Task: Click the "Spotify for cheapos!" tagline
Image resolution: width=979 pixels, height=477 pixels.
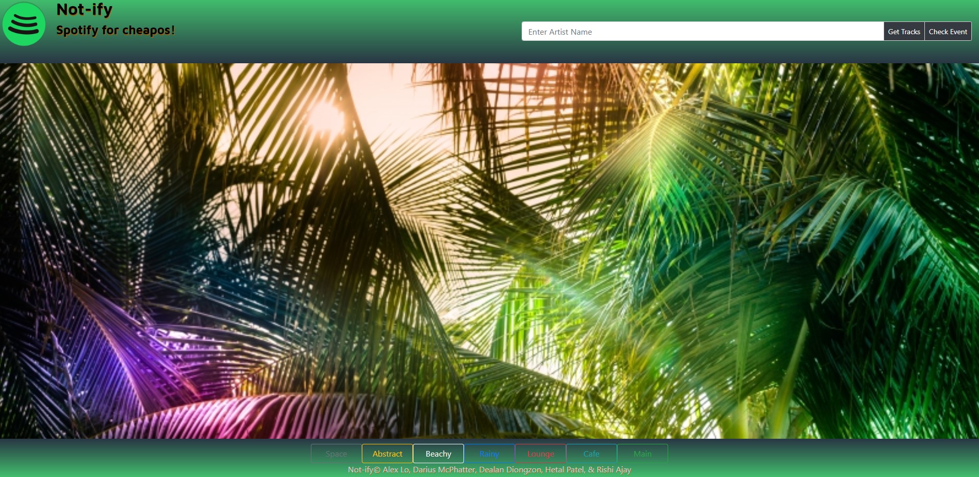Action: pos(115,30)
